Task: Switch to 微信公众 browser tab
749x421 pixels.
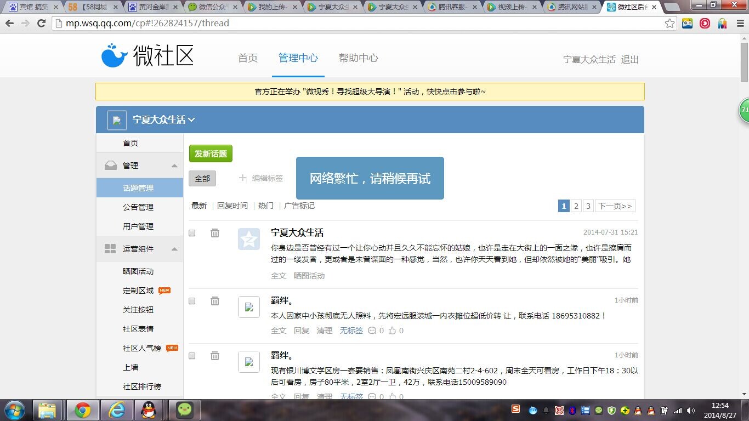Action: pyautogui.click(x=213, y=7)
